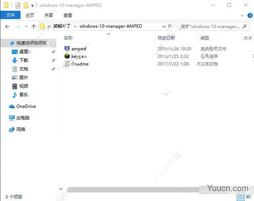Image resolution: width=254 pixels, height=201 pixels.
Task: Click the 破解补丁 breadcrumb segment
Action: coord(62,26)
